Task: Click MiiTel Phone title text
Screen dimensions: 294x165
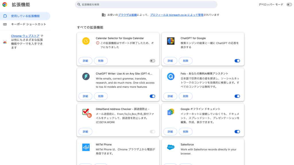Action: 104,145
